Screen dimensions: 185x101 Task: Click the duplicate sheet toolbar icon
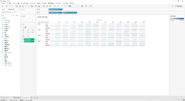tap(36, 6)
